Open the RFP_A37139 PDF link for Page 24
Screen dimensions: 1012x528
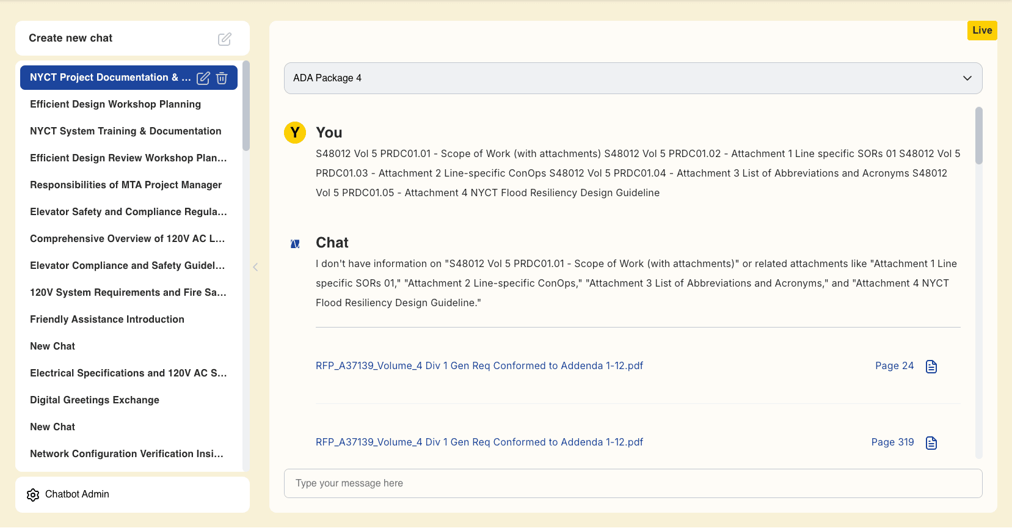coord(479,366)
